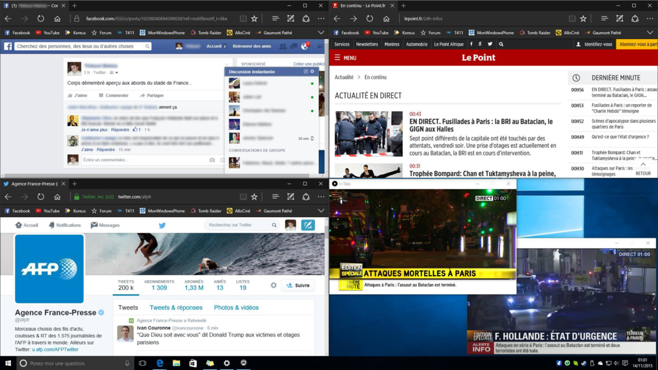Select Tweets & réponses tab

coord(176,308)
